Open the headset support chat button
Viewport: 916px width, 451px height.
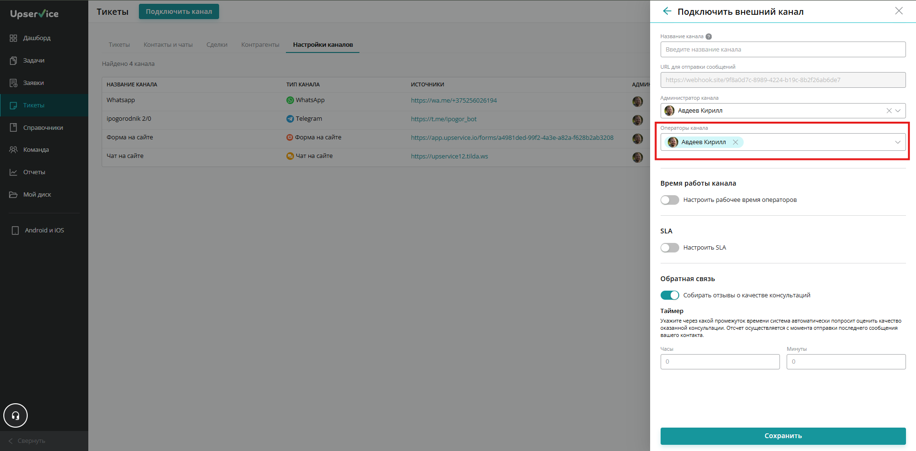(x=16, y=416)
